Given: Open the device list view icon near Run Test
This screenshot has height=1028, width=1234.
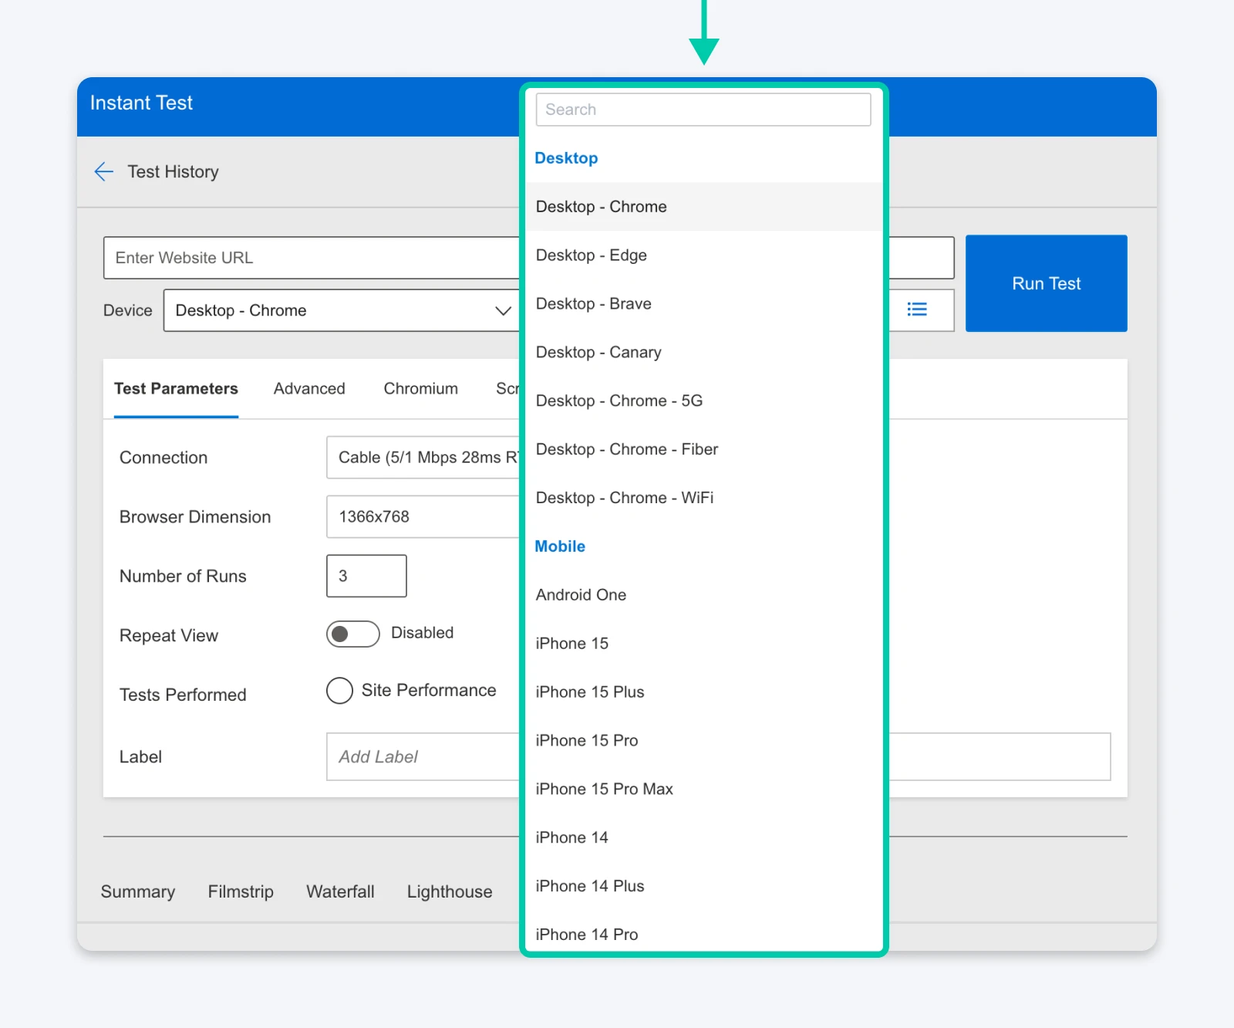Looking at the screenshot, I should tap(916, 309).
